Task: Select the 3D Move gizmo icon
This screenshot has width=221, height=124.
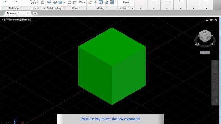Action: pyautogui.click(x=95, y=2)
